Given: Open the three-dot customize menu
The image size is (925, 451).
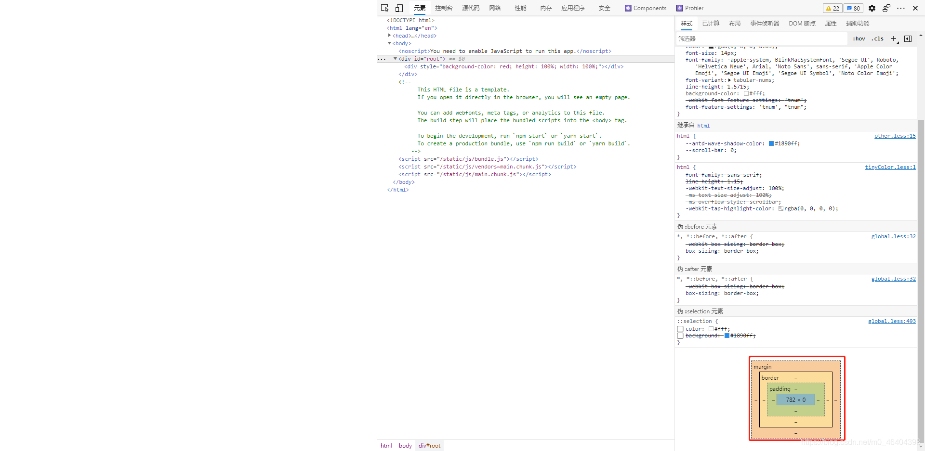Looking at the screenshot, I should [901, 8].
